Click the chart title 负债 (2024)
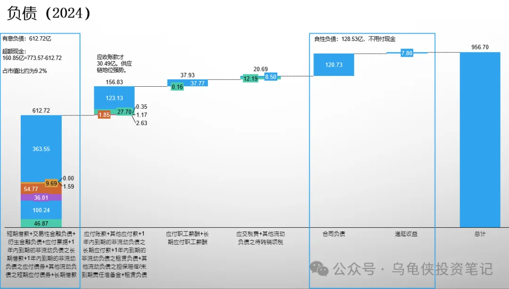Viewport: 509px width, 289px height. tap(48, 13)
